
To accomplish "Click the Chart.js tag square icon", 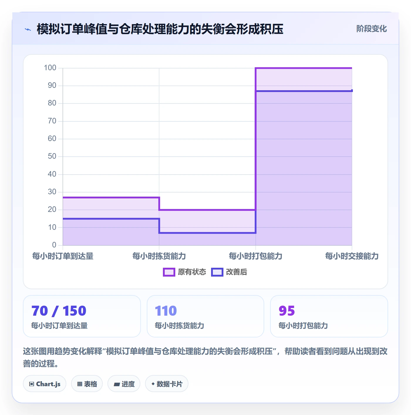I will (32, 384).
